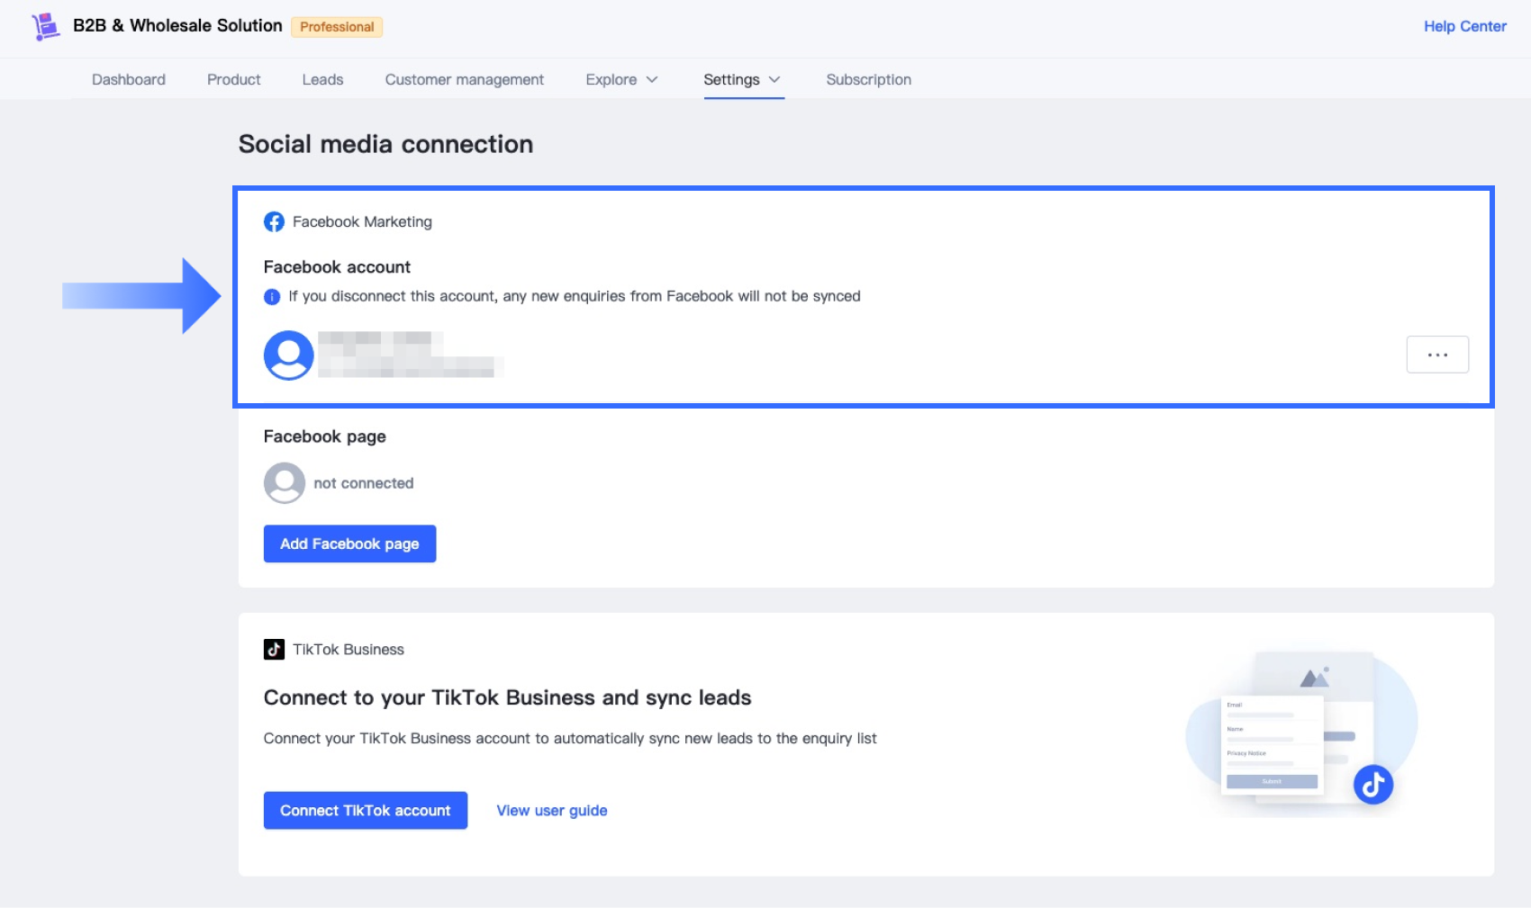This screenshot has height=908, width=1531.
Task: Go to the Dashboard tab
Action: click(129, 80)
